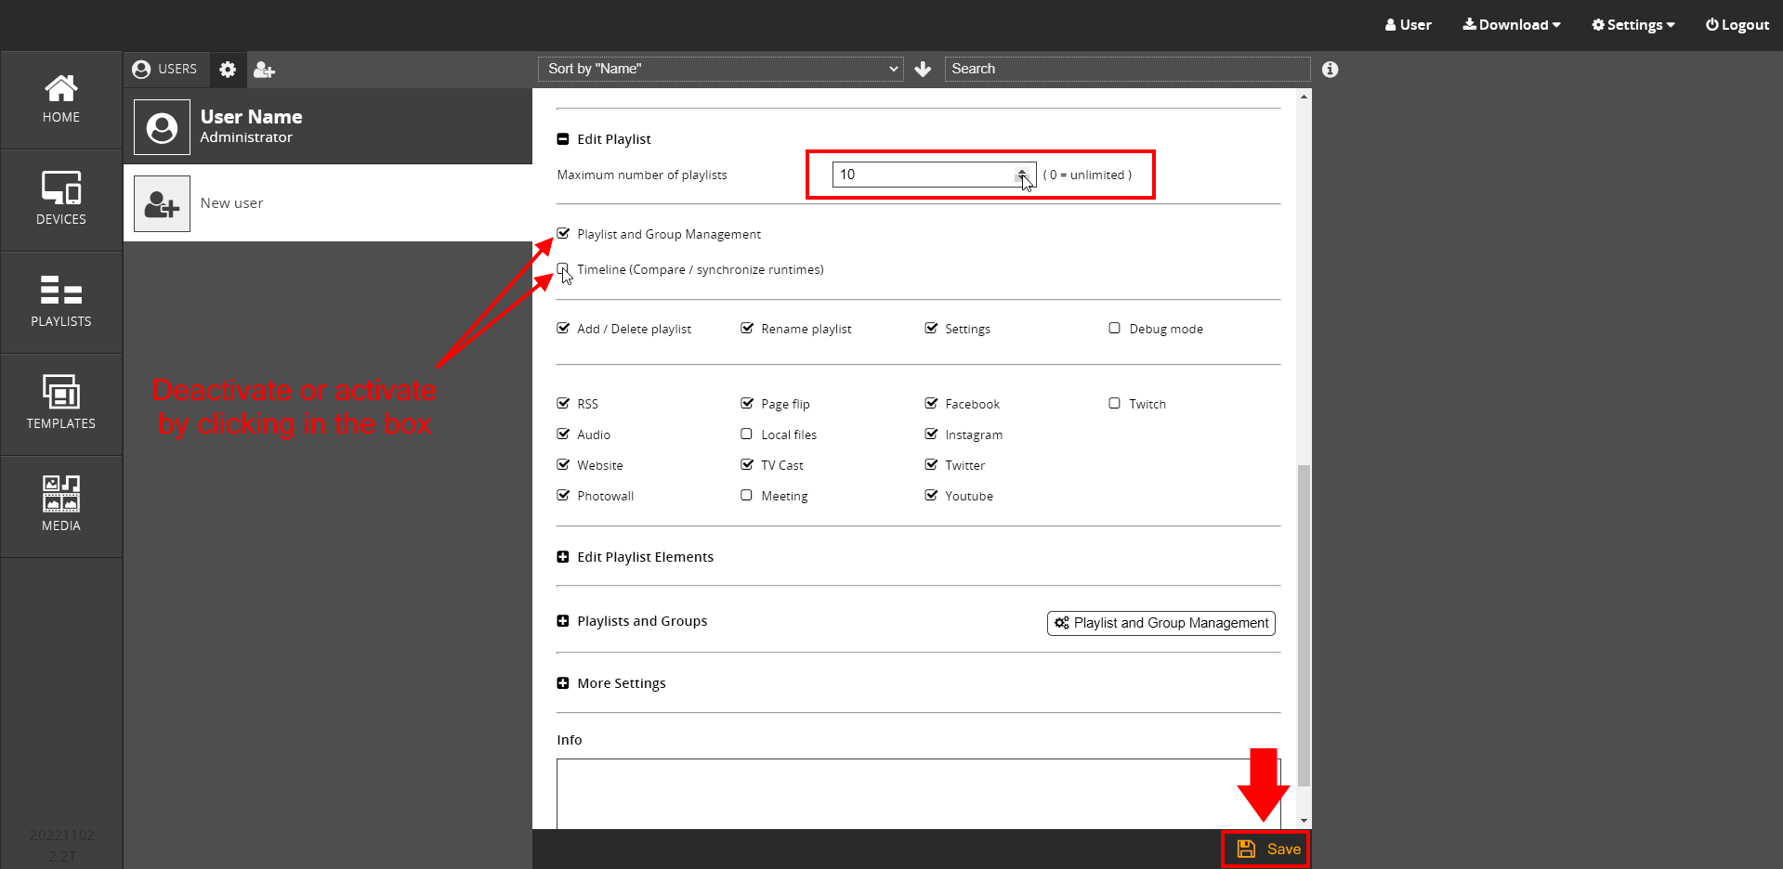
Task: Toggle the RSS checkbox
Action: coord(563,404)
